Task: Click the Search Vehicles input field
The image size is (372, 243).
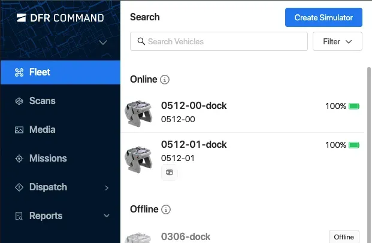Action: (x=219, y=42)
